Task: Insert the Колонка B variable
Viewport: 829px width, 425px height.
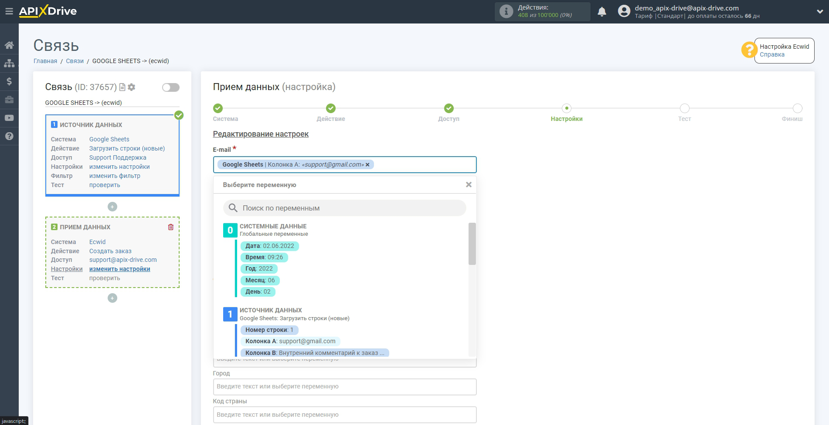Action: pos(315,353)
